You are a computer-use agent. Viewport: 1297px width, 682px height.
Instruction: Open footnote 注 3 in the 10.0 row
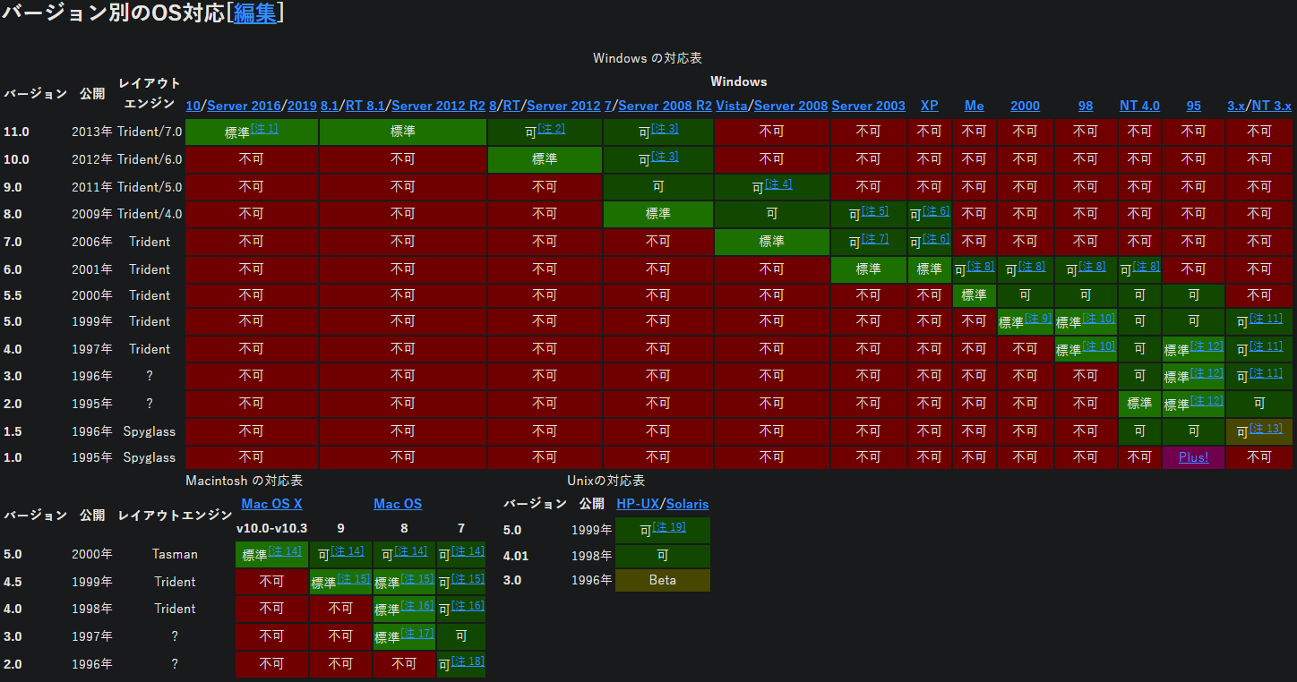click(665, 156)
